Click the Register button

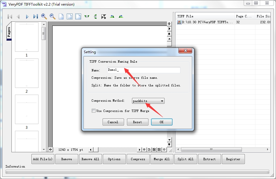pyautogui.click(x=233, y=159)
